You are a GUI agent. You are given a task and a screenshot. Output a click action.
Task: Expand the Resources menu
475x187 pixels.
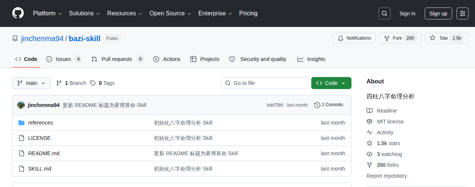tap(125, 13)
